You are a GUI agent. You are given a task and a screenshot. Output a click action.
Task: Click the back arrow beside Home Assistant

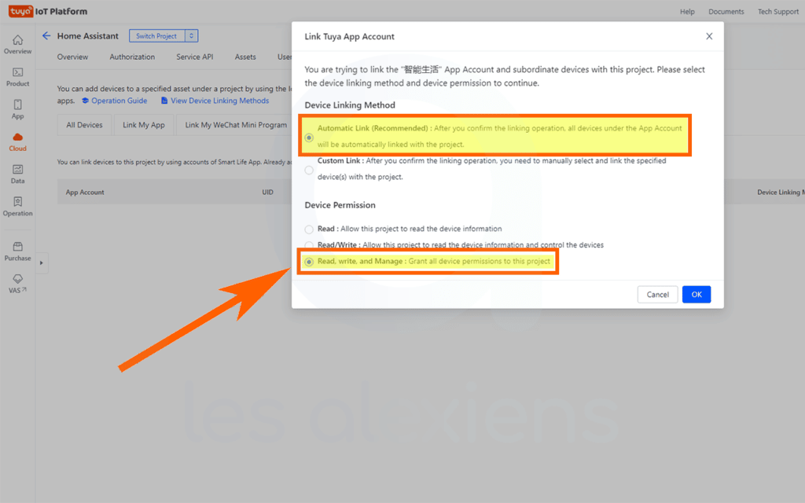point(46,35)
